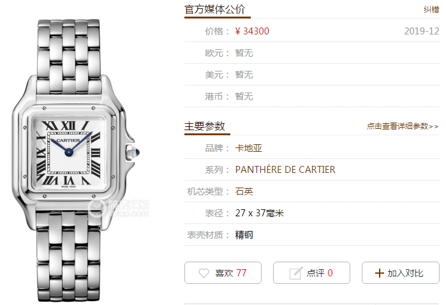446x305 pixels.
Task: Select the 主要参数 section header
Action: 205,126
